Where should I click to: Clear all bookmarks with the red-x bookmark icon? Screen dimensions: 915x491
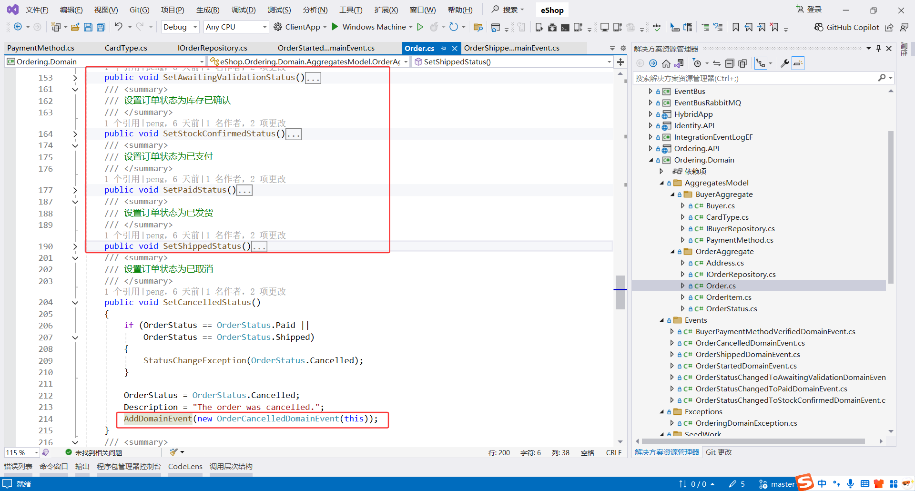click(774, 27)
